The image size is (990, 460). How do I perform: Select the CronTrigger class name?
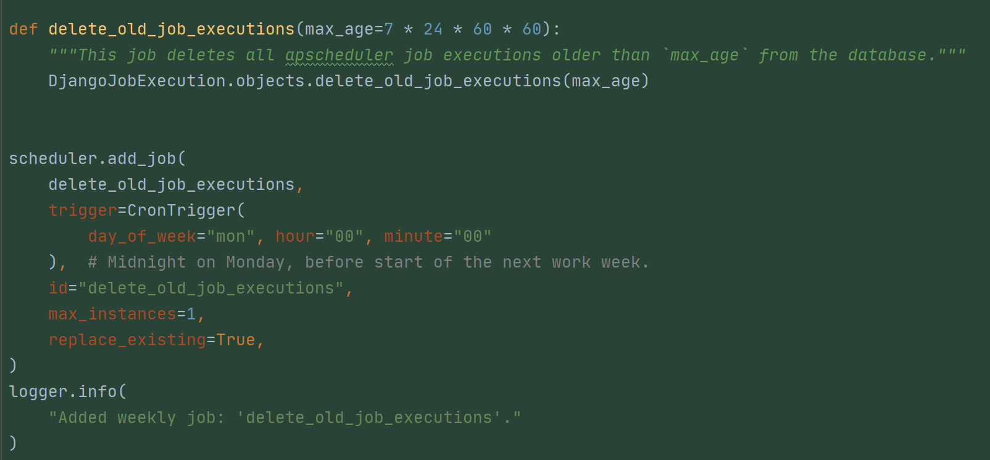point(181,210)
